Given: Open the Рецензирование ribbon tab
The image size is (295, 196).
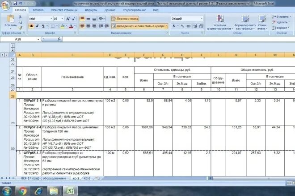Looking at the screenshot, I should coord(134,10).
